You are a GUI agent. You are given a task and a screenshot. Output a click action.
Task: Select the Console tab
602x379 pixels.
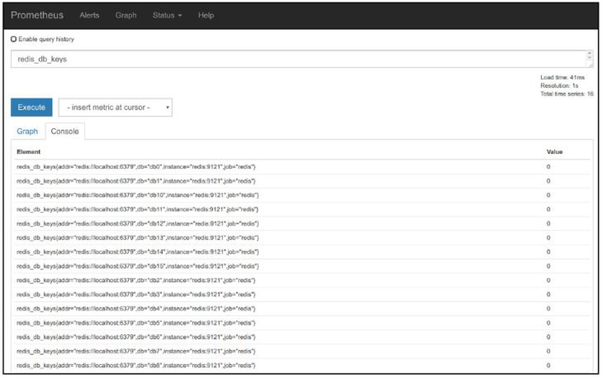(x=64, y=131)
